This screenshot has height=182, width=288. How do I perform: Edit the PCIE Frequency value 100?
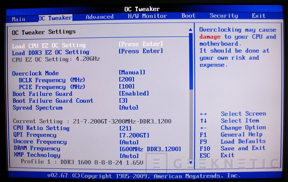point(127,86)
